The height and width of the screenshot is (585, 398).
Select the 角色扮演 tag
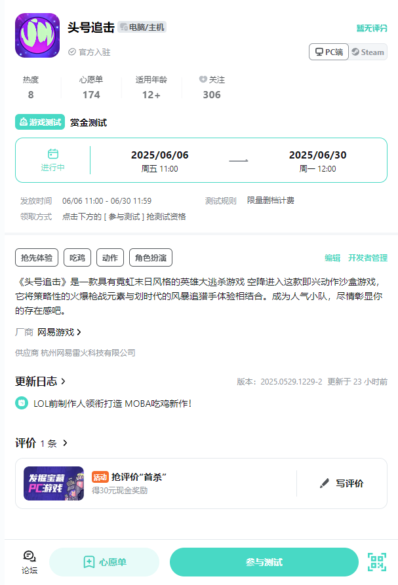coord(151,257)
